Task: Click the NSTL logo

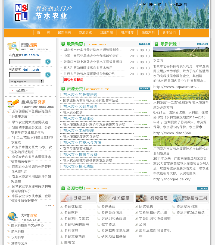Action: click(21, 12)
